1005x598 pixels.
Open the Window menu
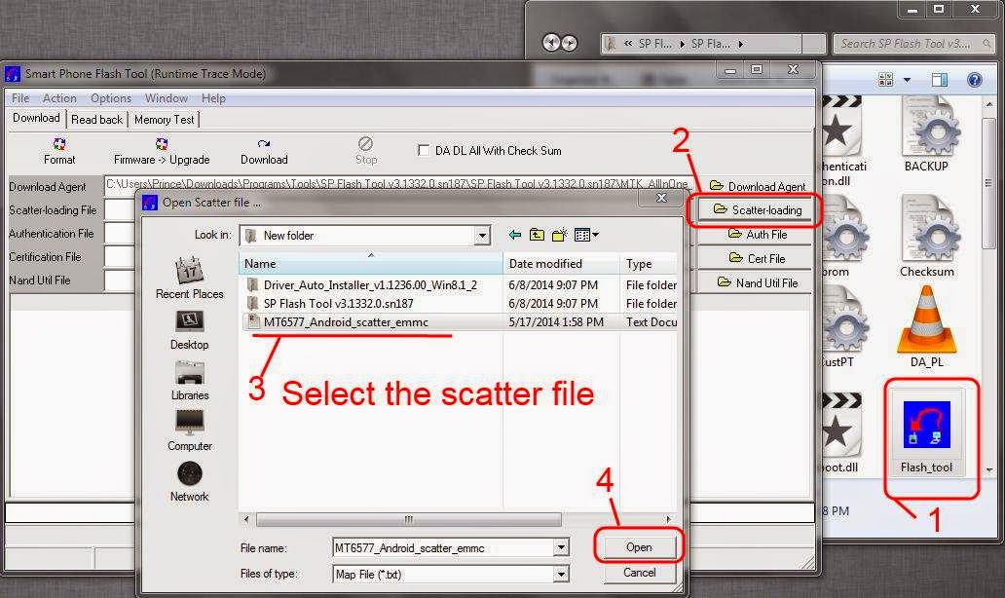166,98
